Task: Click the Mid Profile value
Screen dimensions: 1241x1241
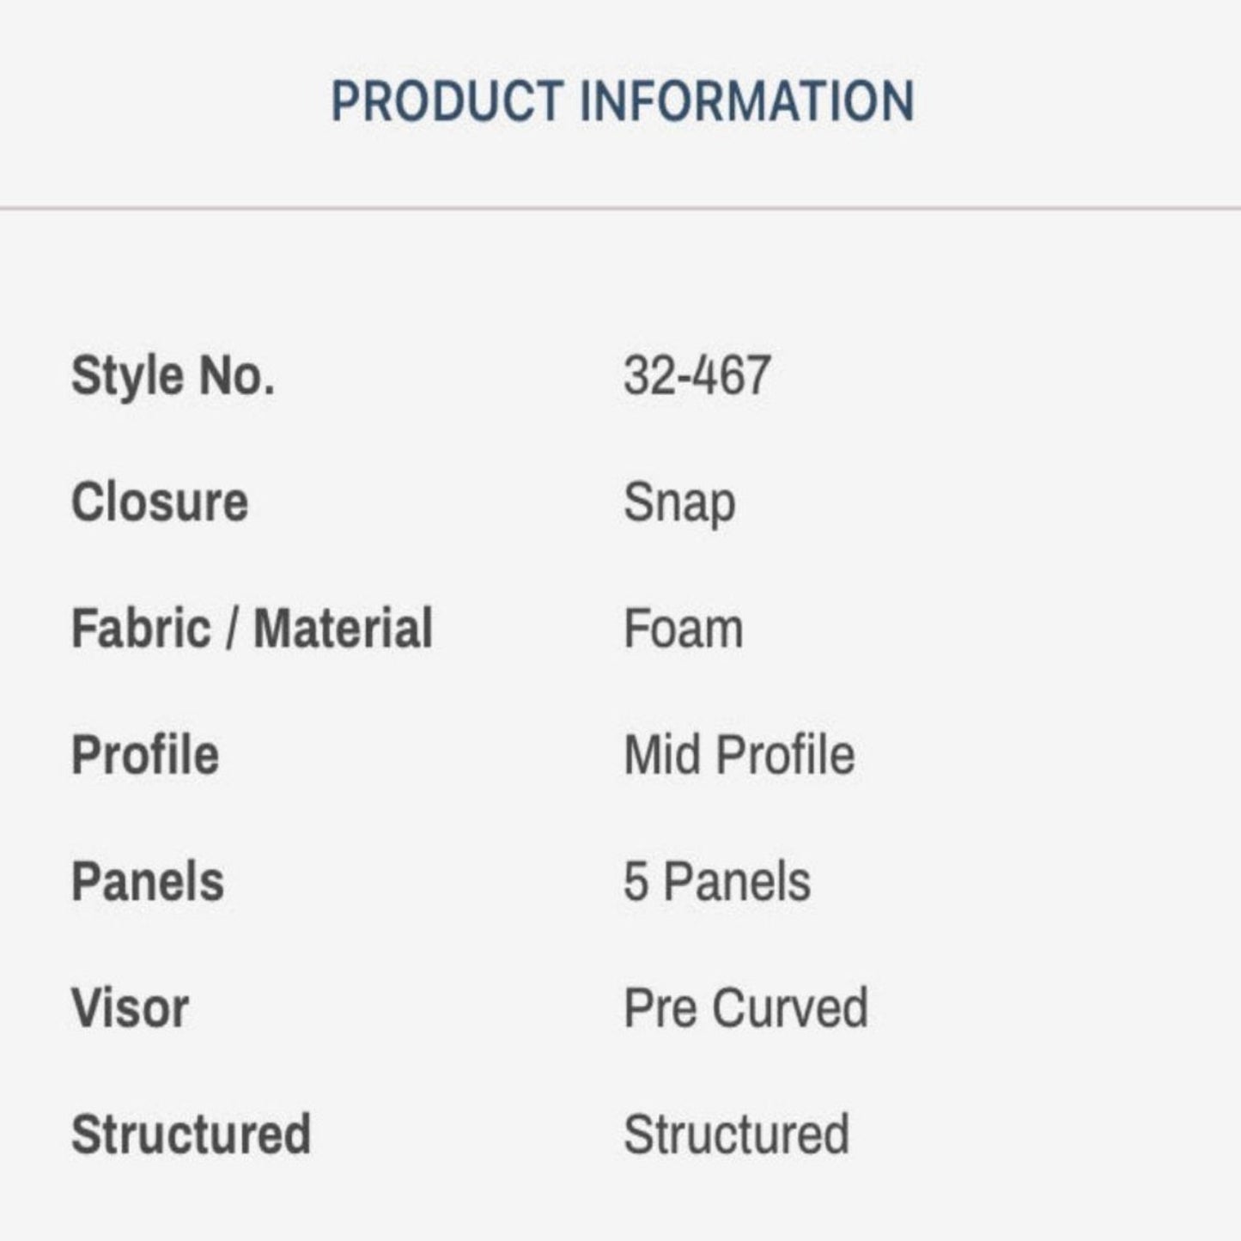Action: [x=739, y=755]
